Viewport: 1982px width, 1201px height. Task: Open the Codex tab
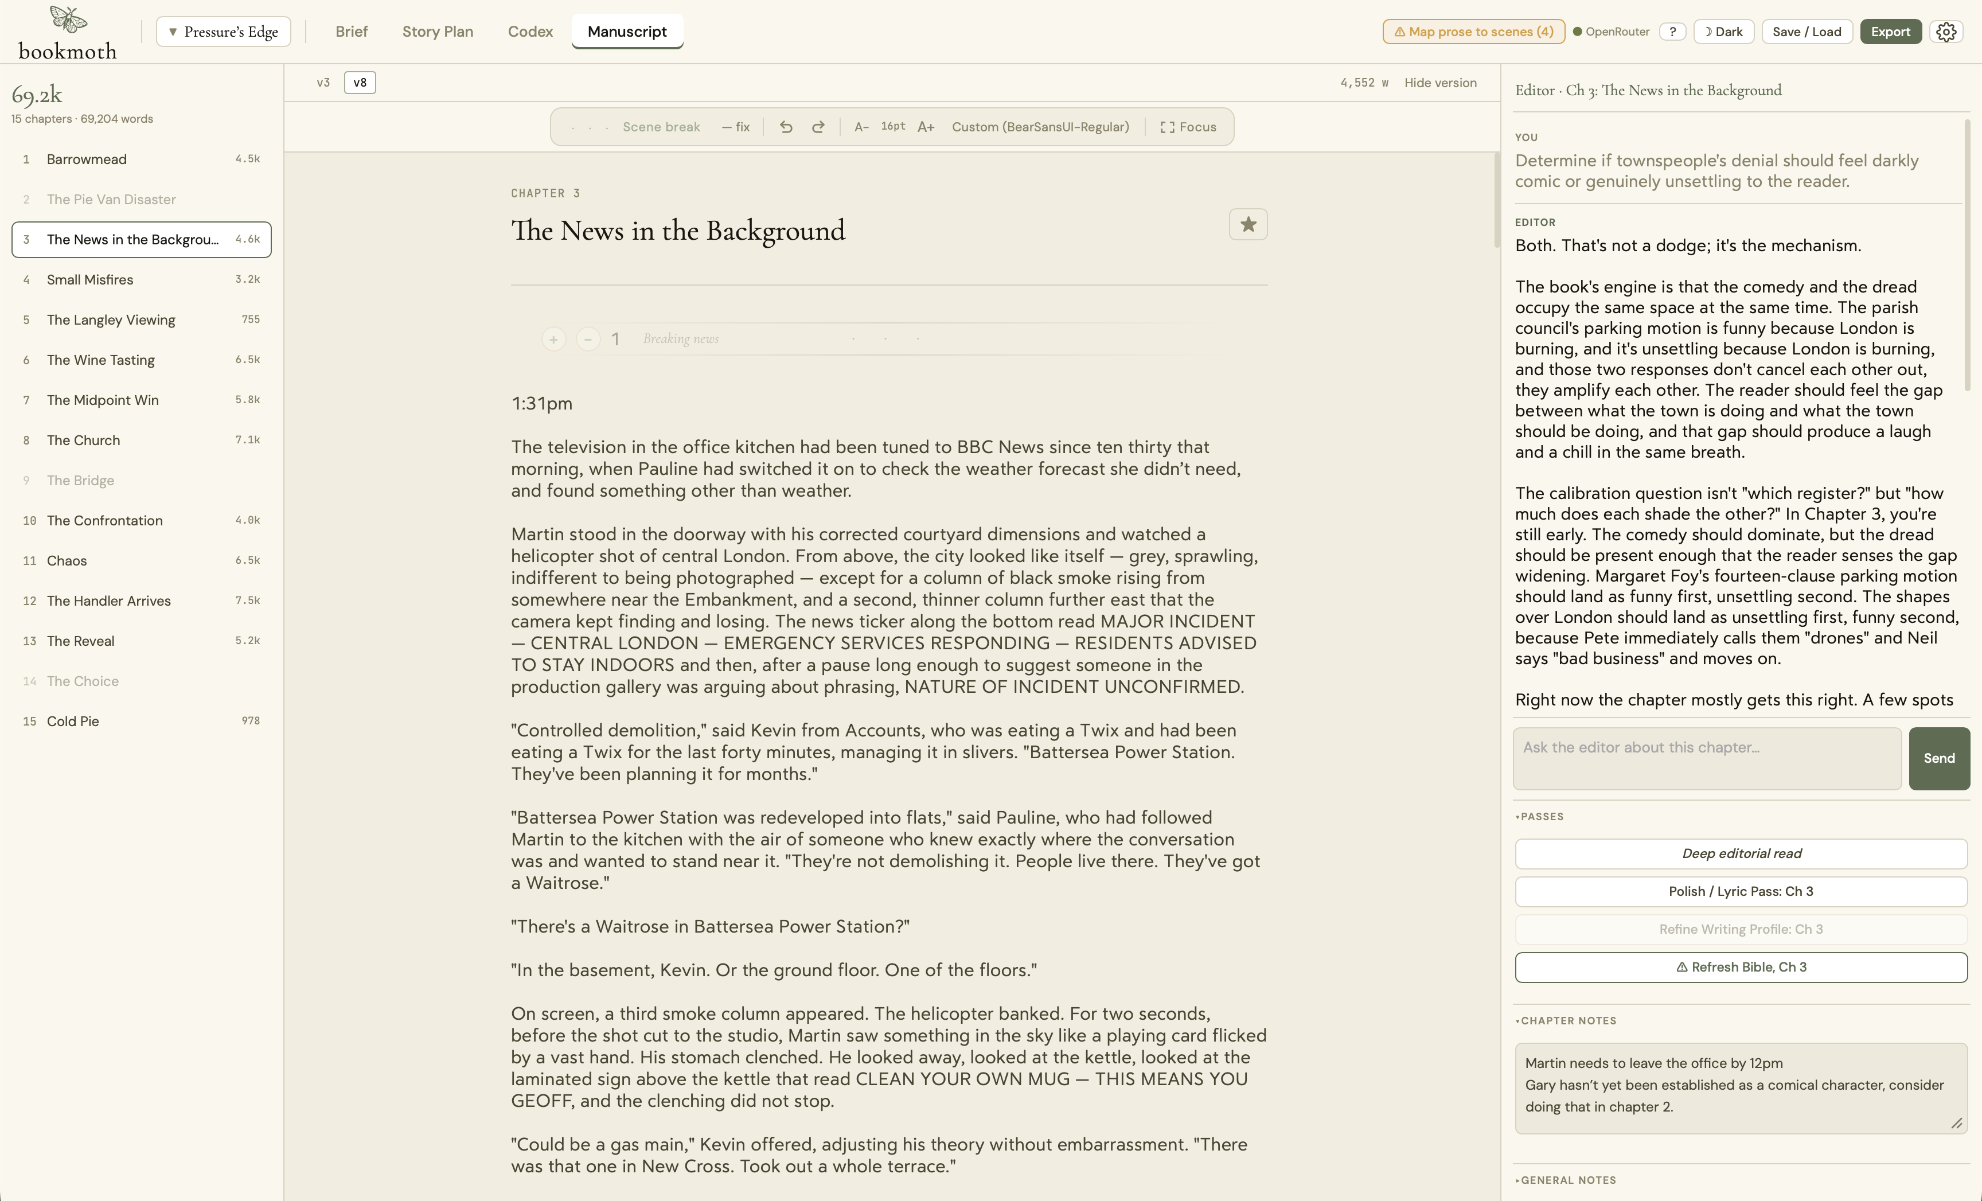530,32
